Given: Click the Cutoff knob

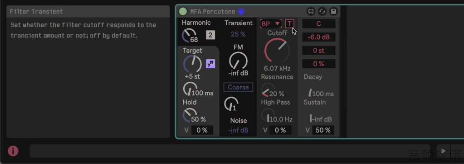Looking at the screenshot, I should click(277, 51).
